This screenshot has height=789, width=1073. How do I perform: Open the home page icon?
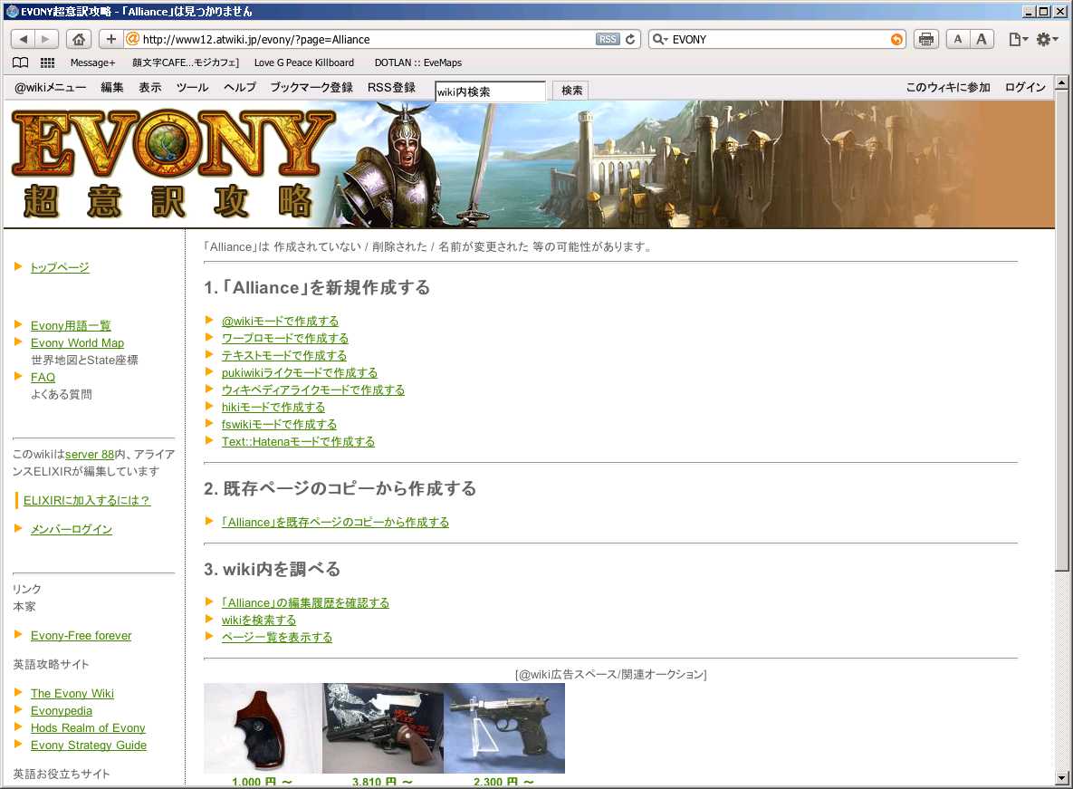[x=79, y=40]
